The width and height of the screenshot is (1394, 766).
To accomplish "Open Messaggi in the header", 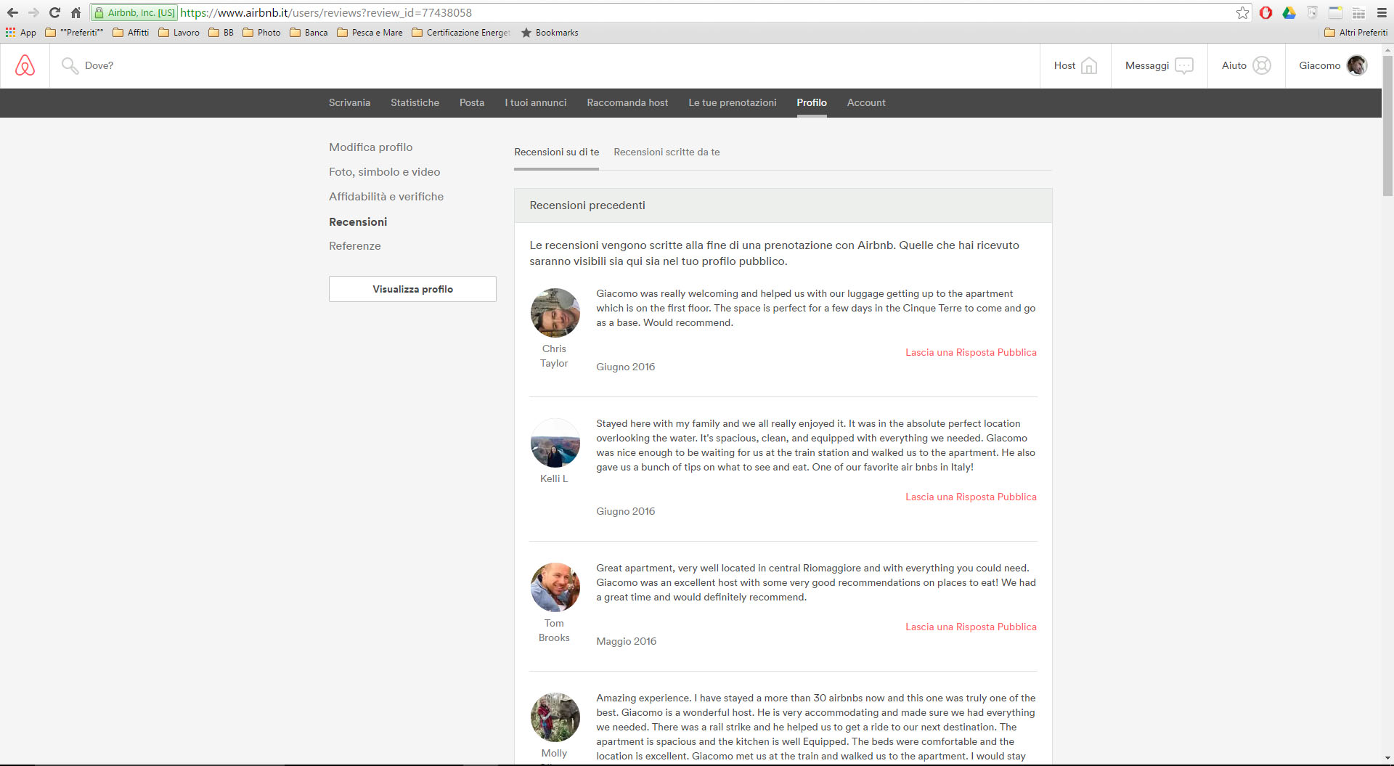I will point(1159,66).
